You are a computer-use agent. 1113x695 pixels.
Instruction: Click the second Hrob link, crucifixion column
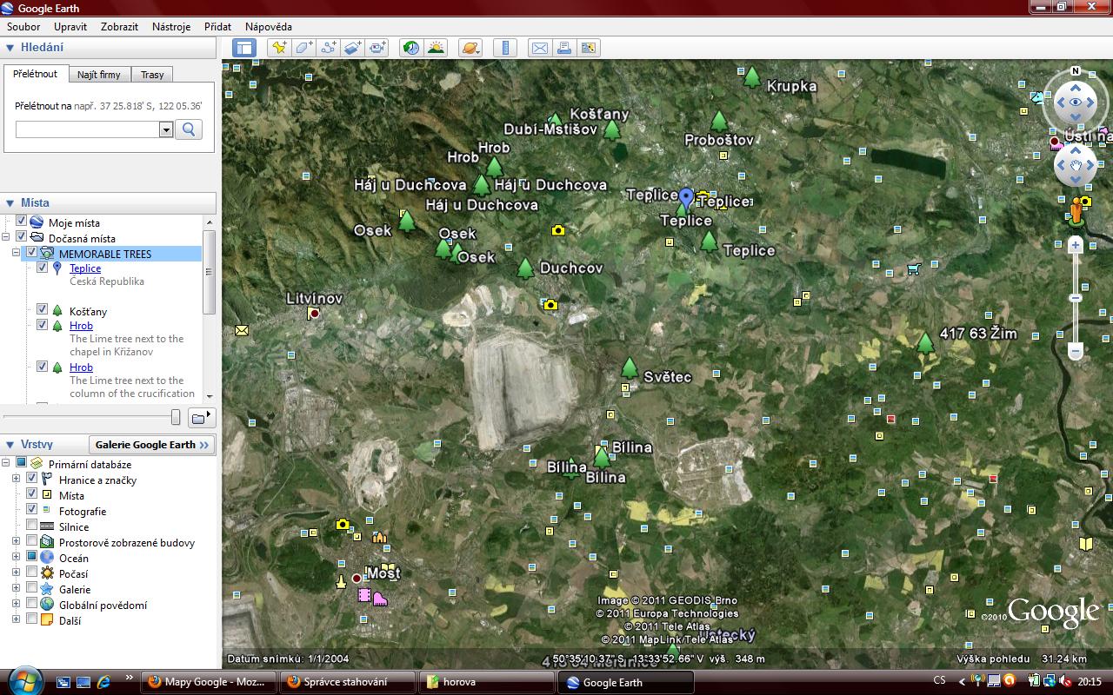click(x=81, y=367)
